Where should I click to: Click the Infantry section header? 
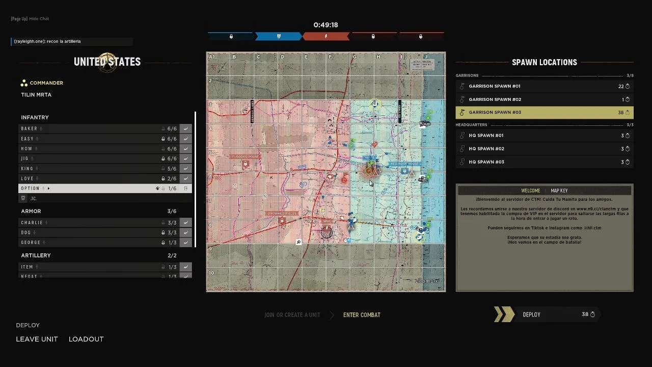point(35,117)
